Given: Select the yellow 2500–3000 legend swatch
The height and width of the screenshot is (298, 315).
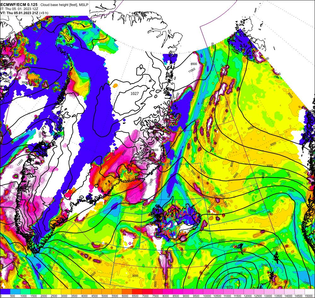Looking at the screenshot, I should (56, 292).
